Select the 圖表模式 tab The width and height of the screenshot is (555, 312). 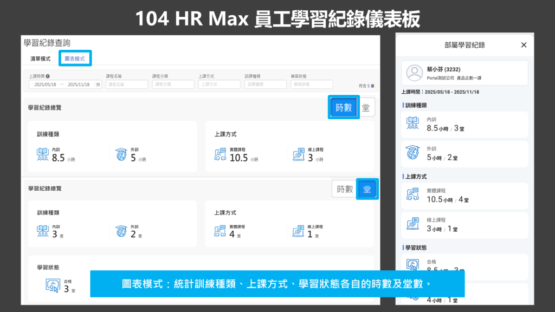tap(75, 58)
